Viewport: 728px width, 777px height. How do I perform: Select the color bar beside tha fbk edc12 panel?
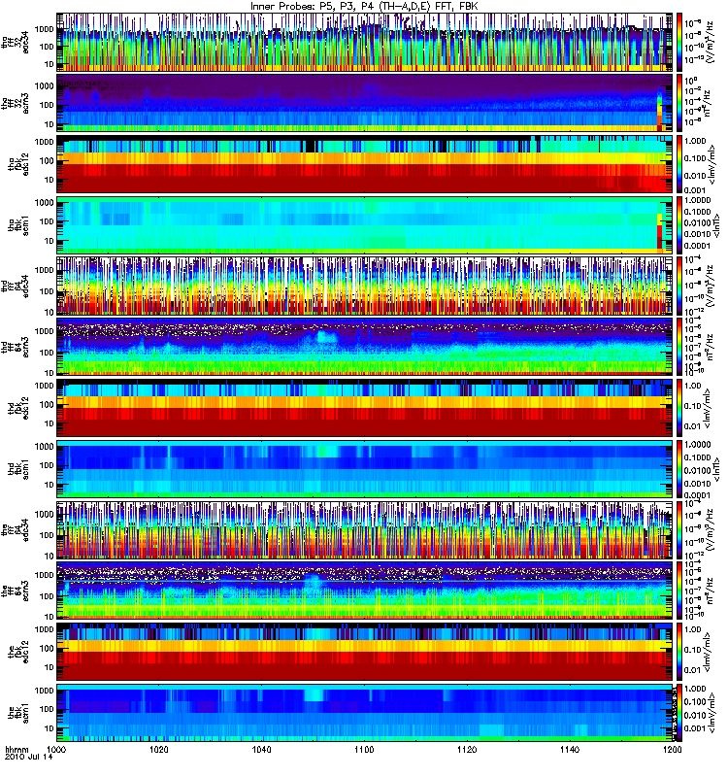[678, 164]
